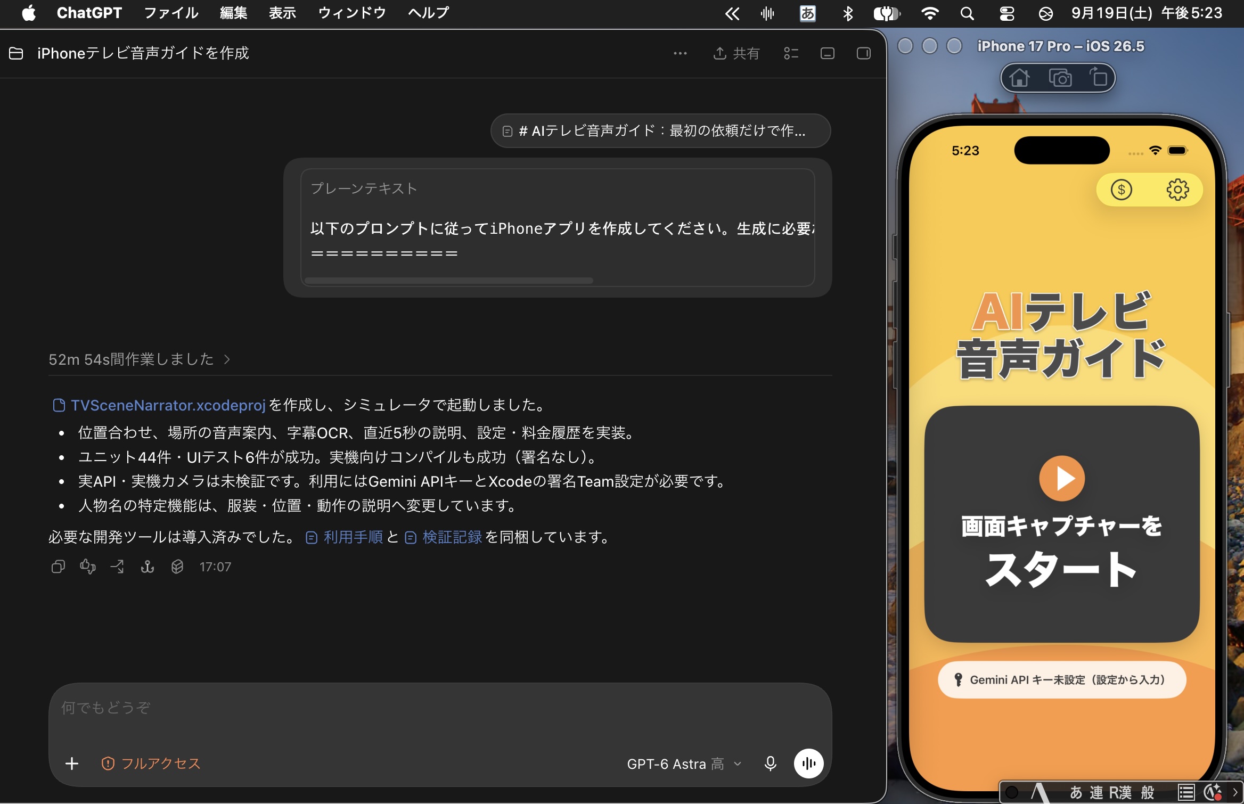Tap the orange play button
The height and width of the screenshot is (804, 1244).
pos(1062,478)
